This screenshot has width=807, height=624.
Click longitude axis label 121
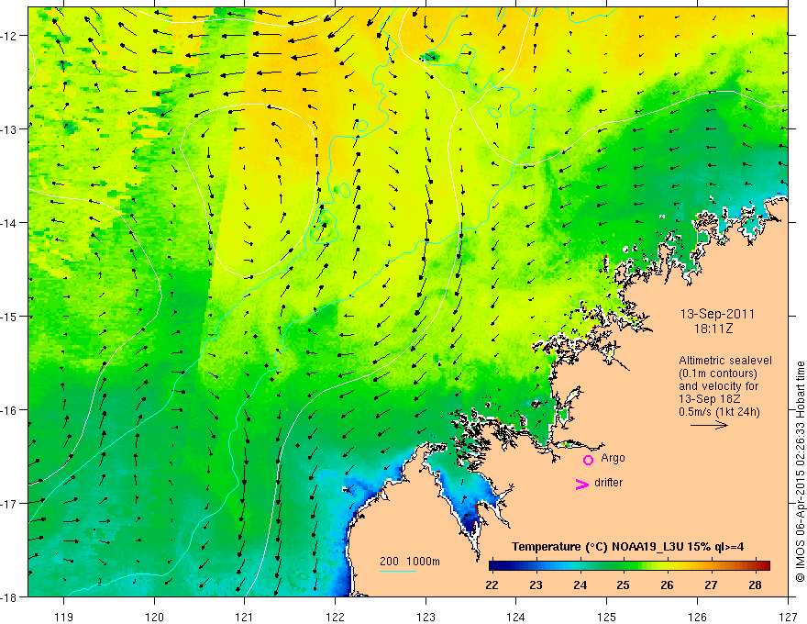(x=245, y=617)
